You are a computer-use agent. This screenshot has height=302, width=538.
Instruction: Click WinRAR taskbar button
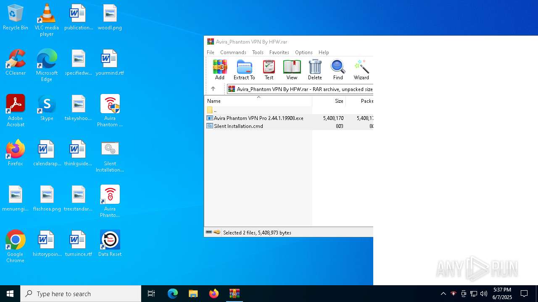click(235, 294)
